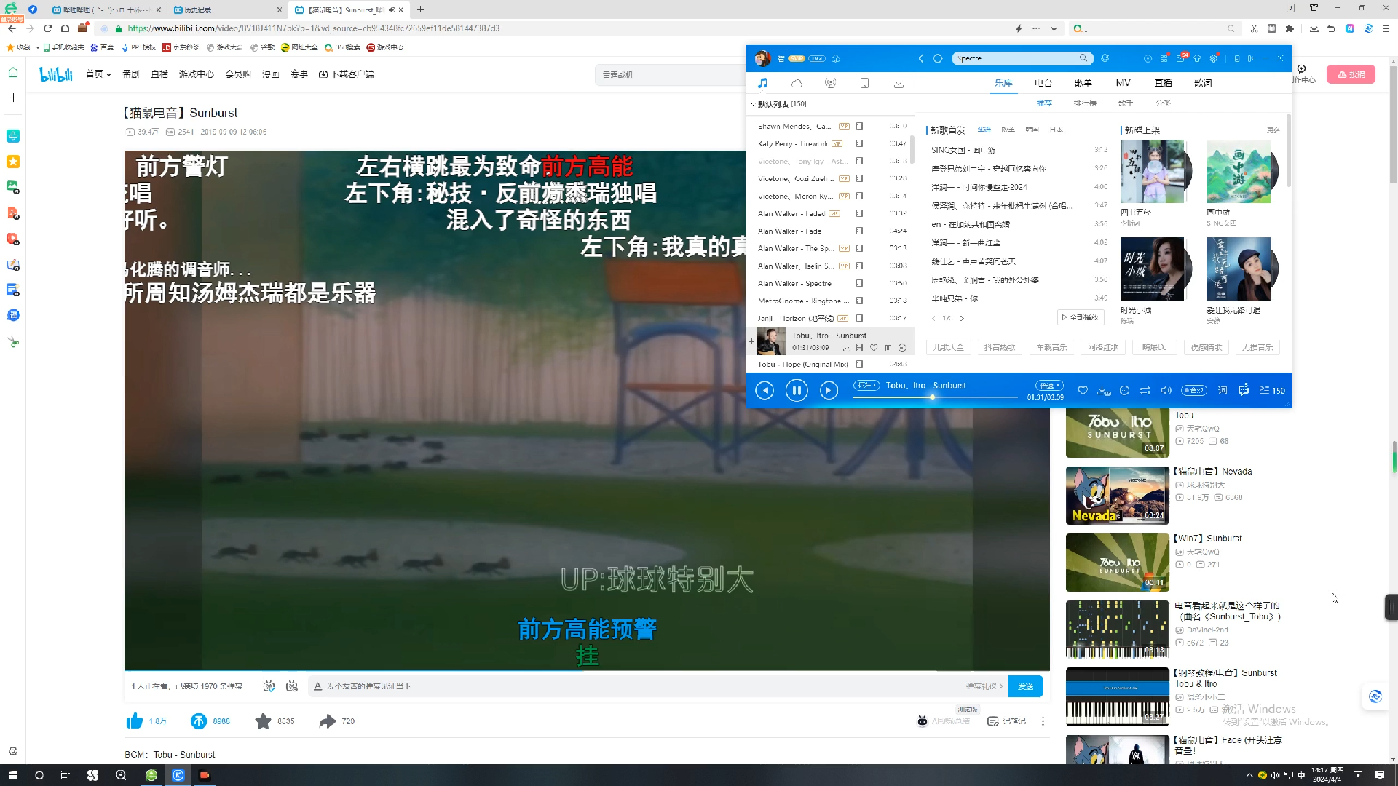Open the download tab in music sidebar
1398x786 pixels.
tap(899, 83)
